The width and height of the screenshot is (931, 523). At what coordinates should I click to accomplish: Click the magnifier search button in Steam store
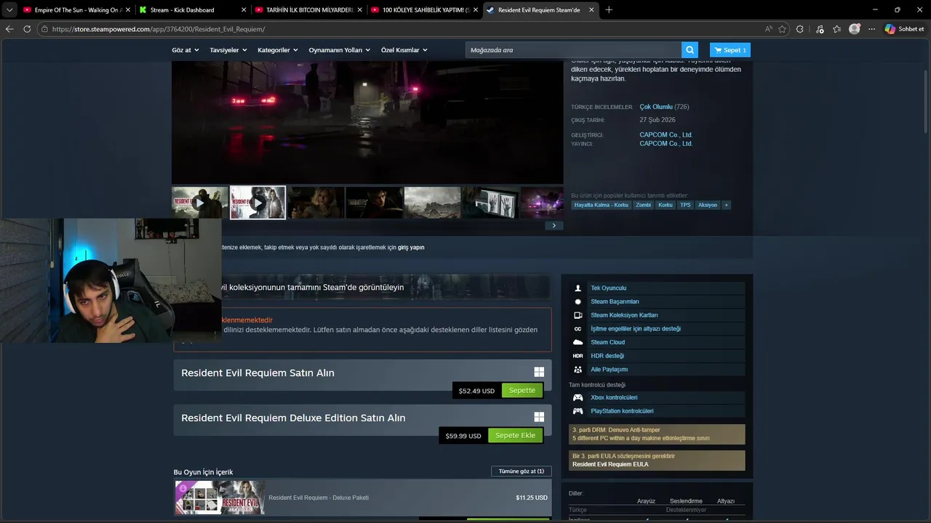pyautogui.click(x=690, y=50)
